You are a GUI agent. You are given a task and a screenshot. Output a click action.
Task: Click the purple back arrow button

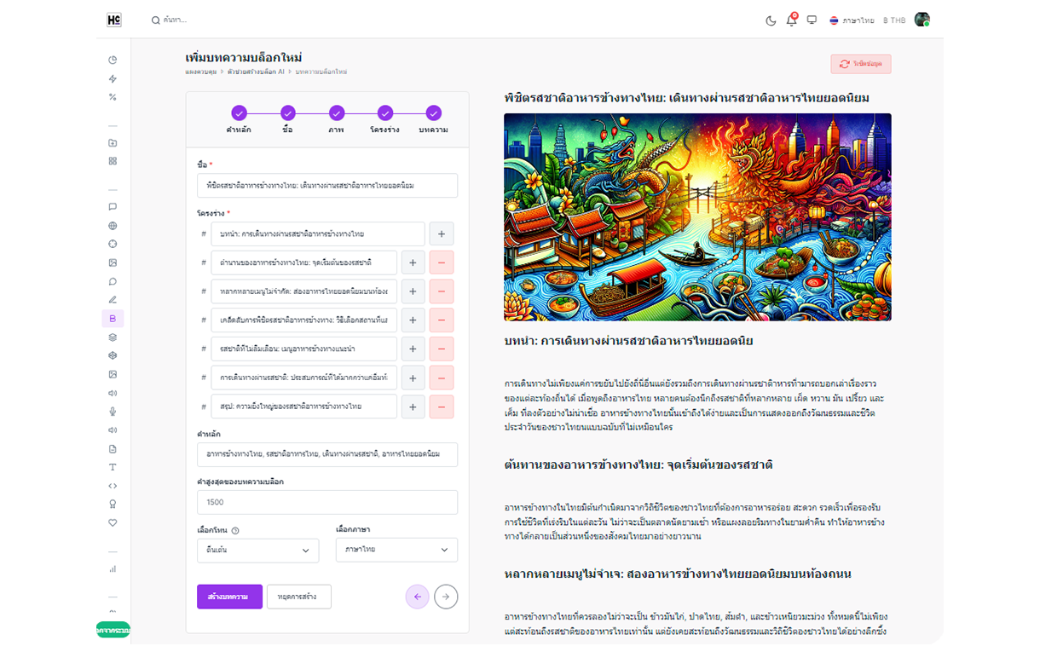click(418, 597)
